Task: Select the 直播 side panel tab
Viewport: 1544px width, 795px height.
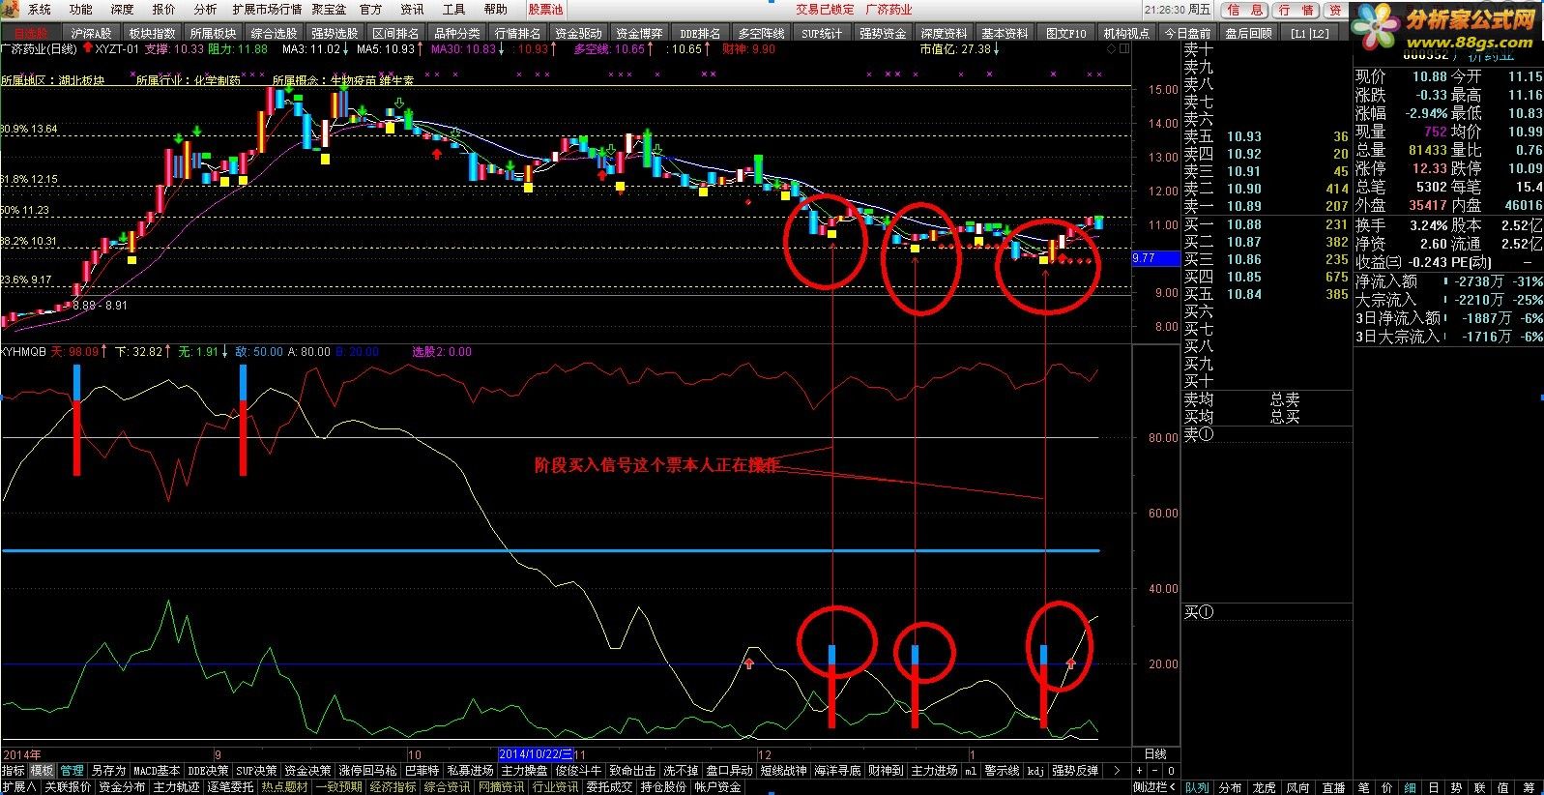Action: pos(1333,787)
